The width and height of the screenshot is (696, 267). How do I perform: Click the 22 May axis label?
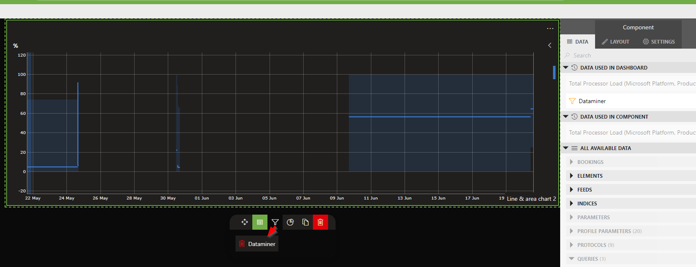33,198
